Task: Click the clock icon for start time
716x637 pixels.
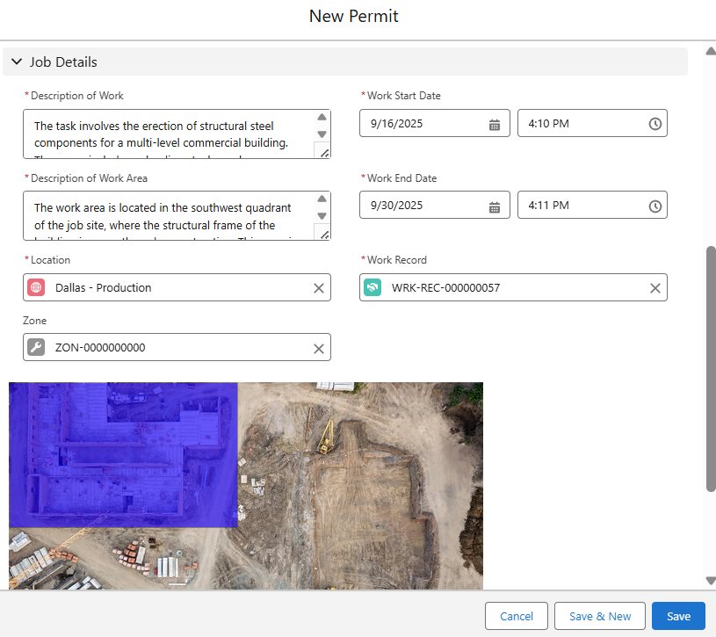Action: pyautogui.click(x=655, y=124)
